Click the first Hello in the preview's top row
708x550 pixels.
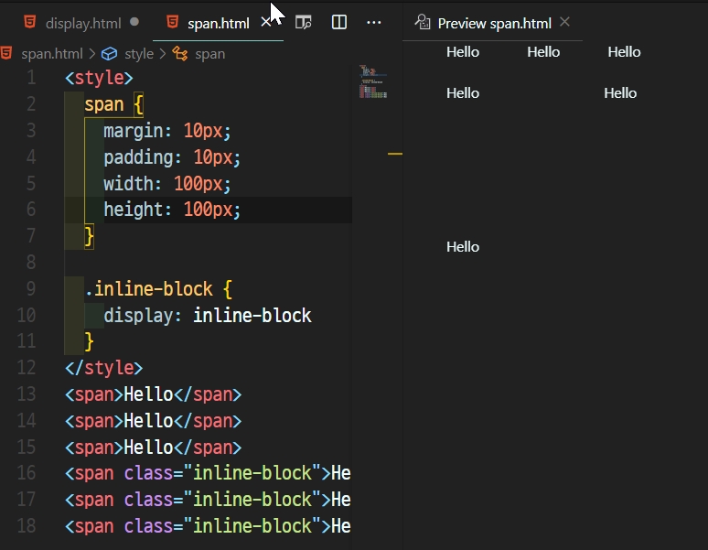tap(463, 52)
